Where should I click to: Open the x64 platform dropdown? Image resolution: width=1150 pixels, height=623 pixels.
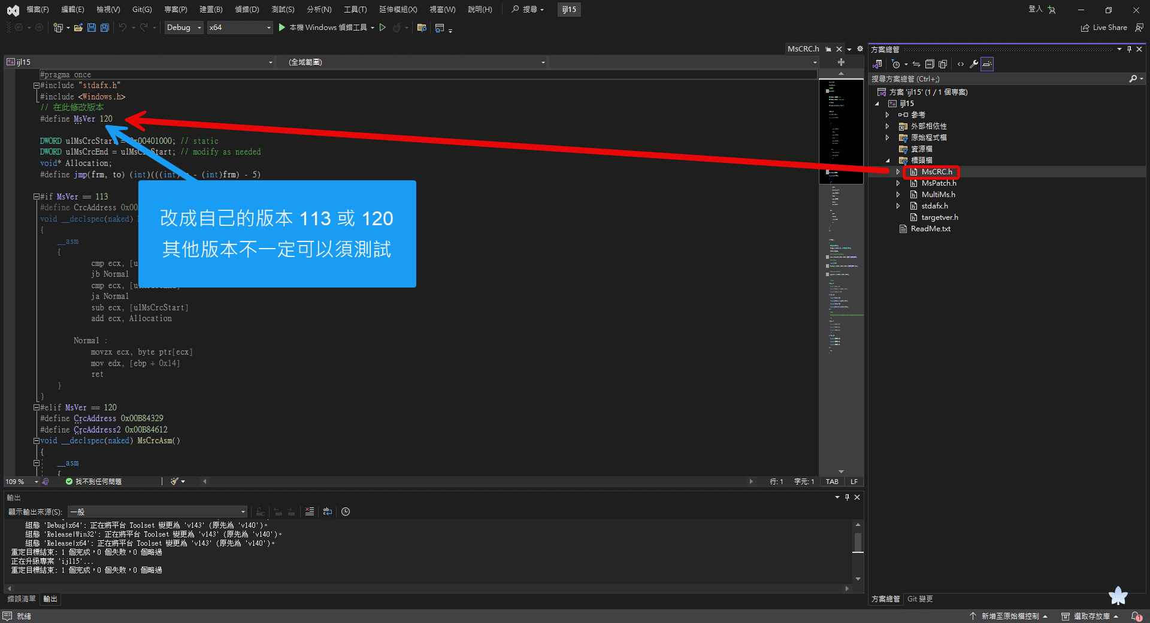tap(240, 28)
